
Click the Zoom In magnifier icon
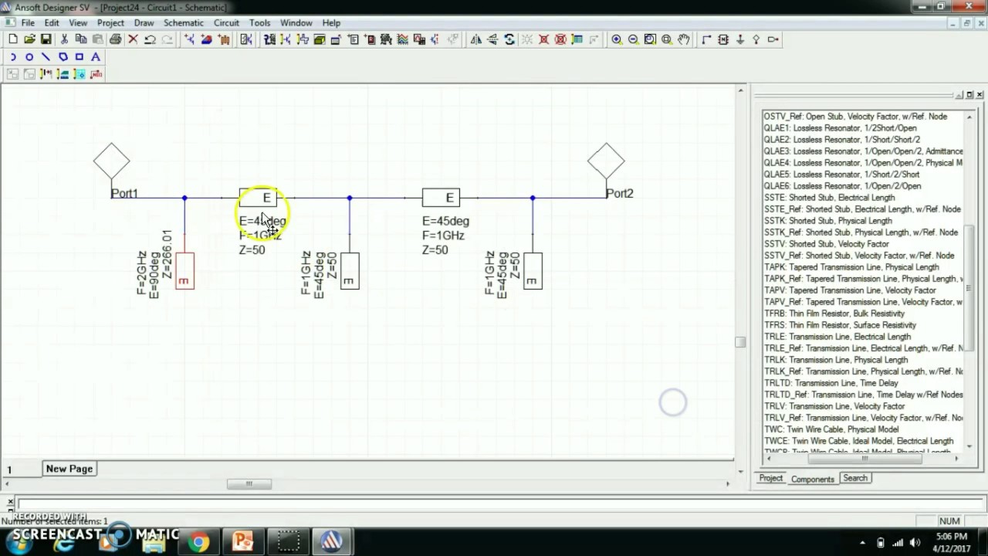[616, 39]
